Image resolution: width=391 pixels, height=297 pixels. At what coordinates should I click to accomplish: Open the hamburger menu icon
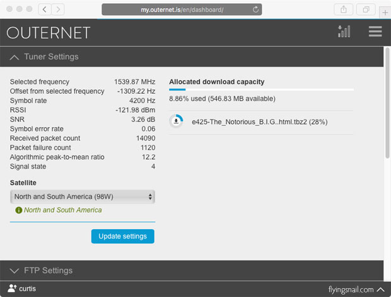[375, 31]
